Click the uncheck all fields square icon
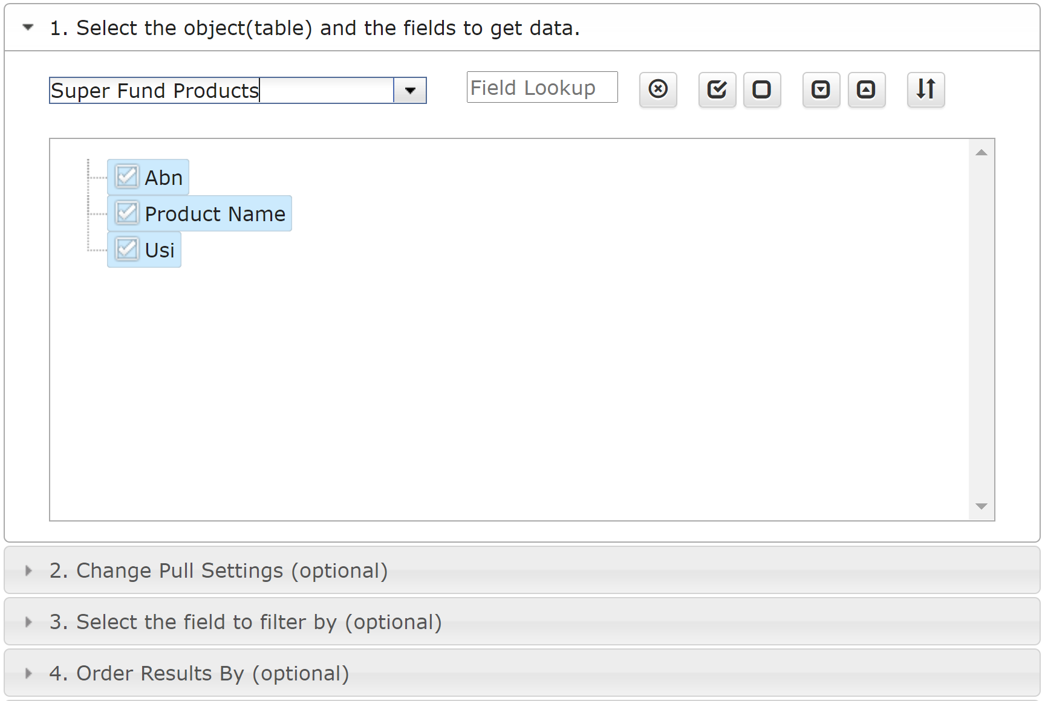This screenshot has height=701, width=1045. 762,89
